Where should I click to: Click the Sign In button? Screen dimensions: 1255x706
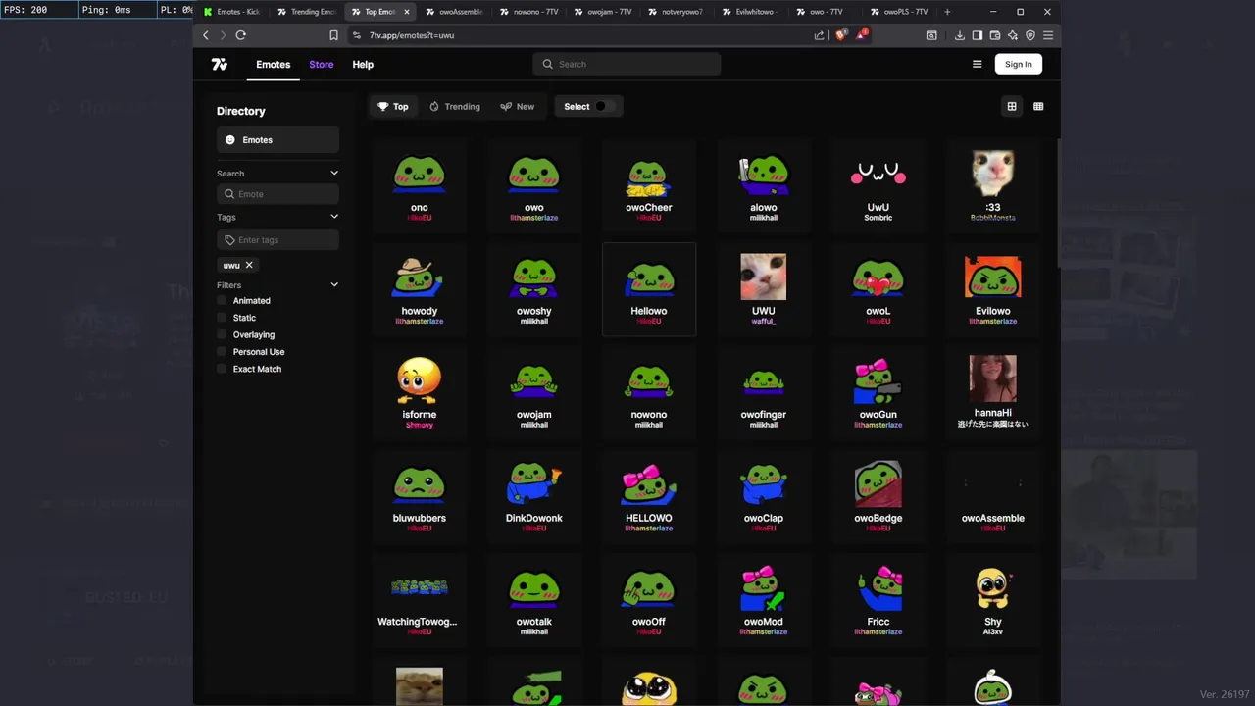coord(1018,64)
